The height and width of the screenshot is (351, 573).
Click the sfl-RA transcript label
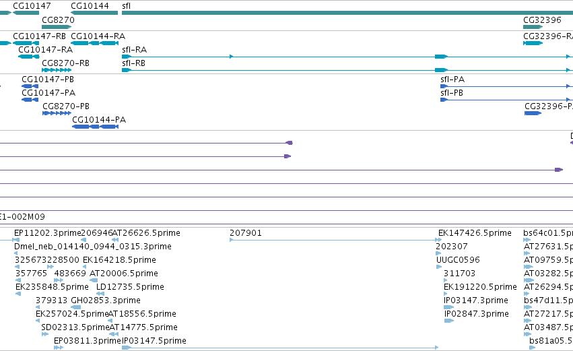134,50
